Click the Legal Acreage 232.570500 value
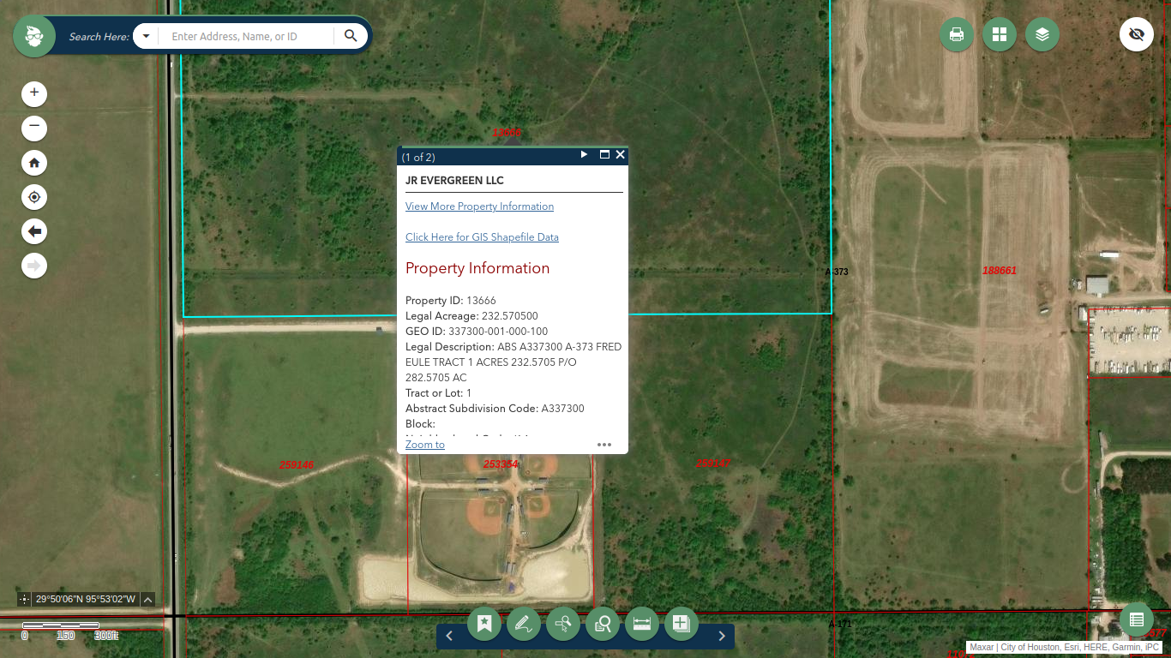 click(x=510, y=316)
